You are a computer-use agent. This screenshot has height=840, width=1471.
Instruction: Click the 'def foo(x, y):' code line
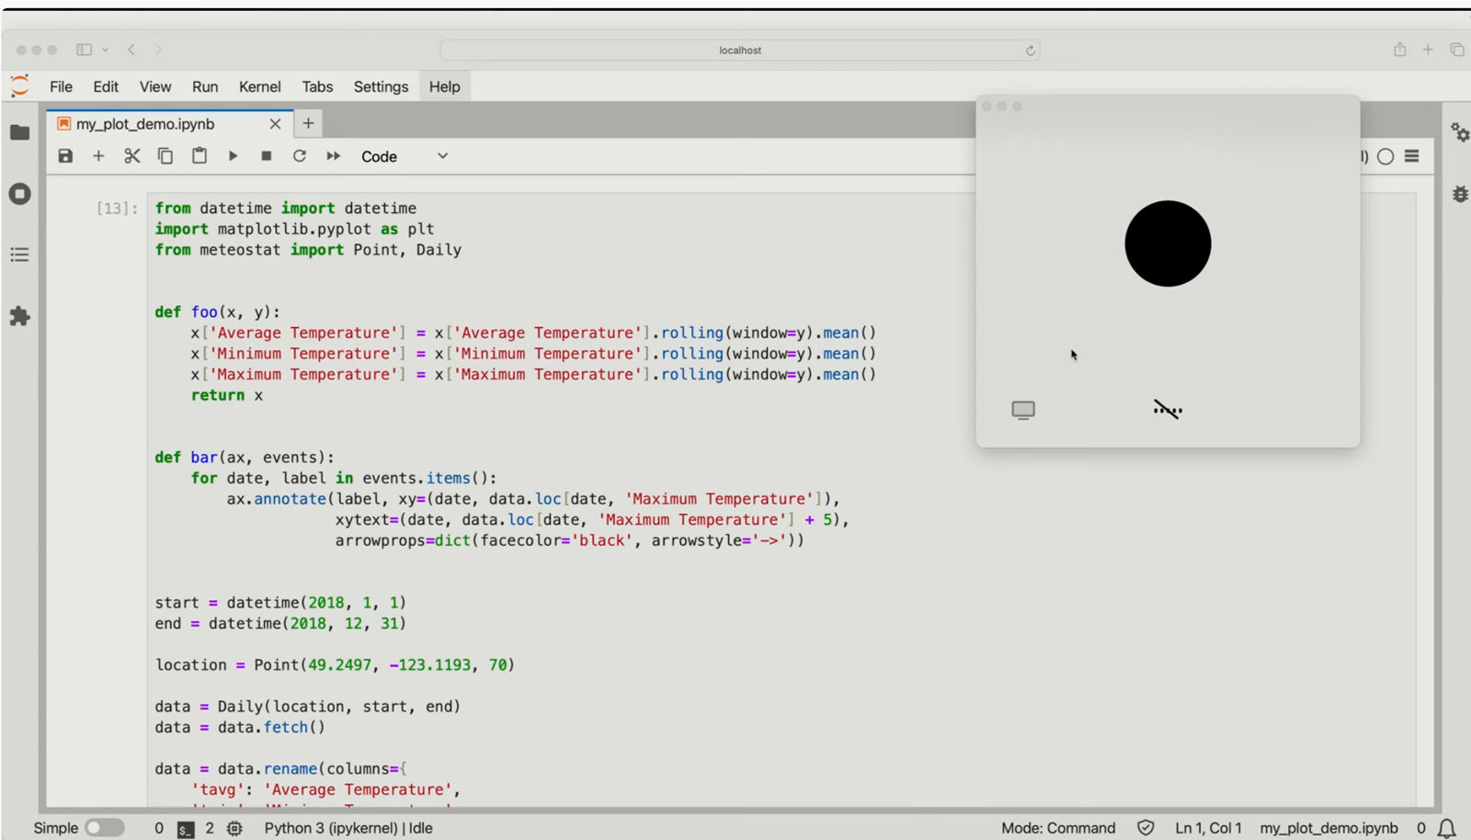(x=218, y=312)
